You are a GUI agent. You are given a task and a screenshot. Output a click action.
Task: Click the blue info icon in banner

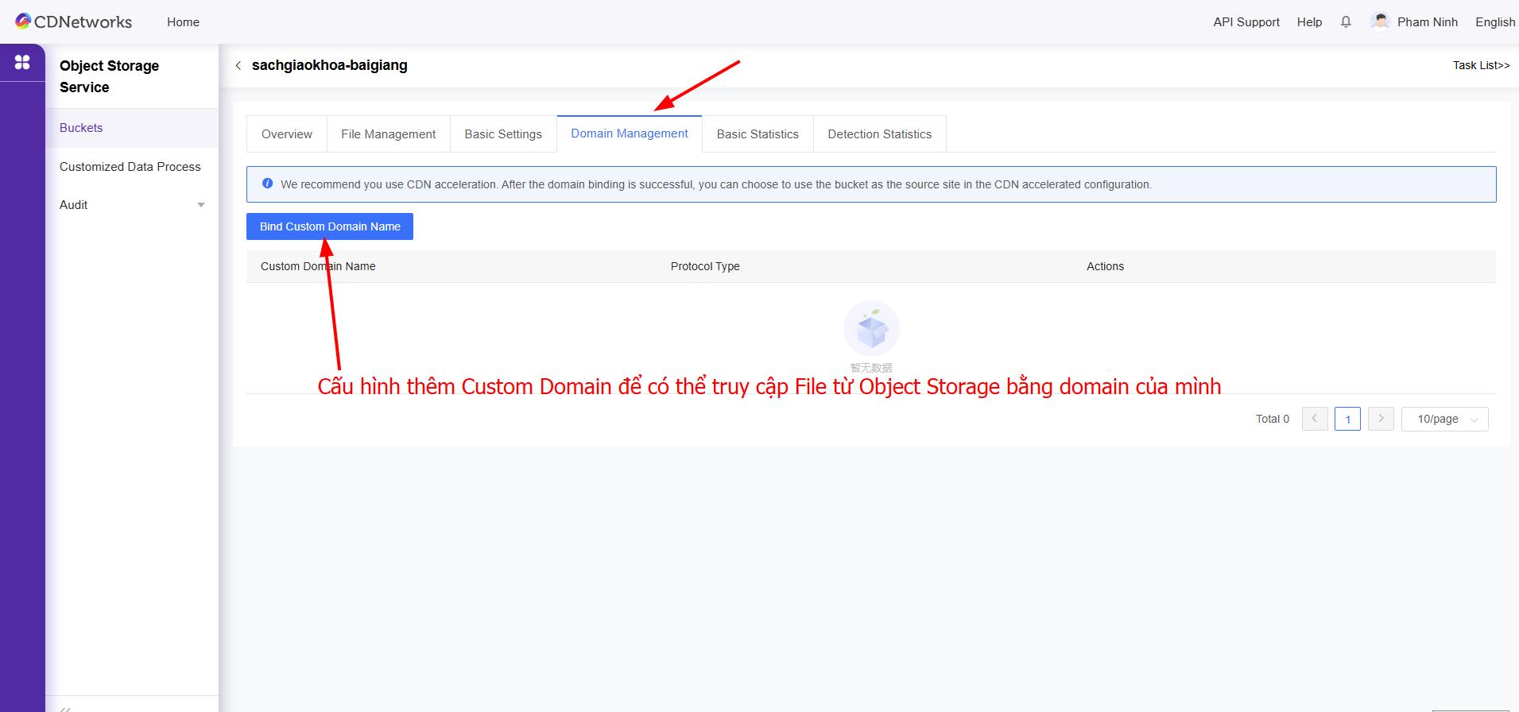(x=268, y=184)
